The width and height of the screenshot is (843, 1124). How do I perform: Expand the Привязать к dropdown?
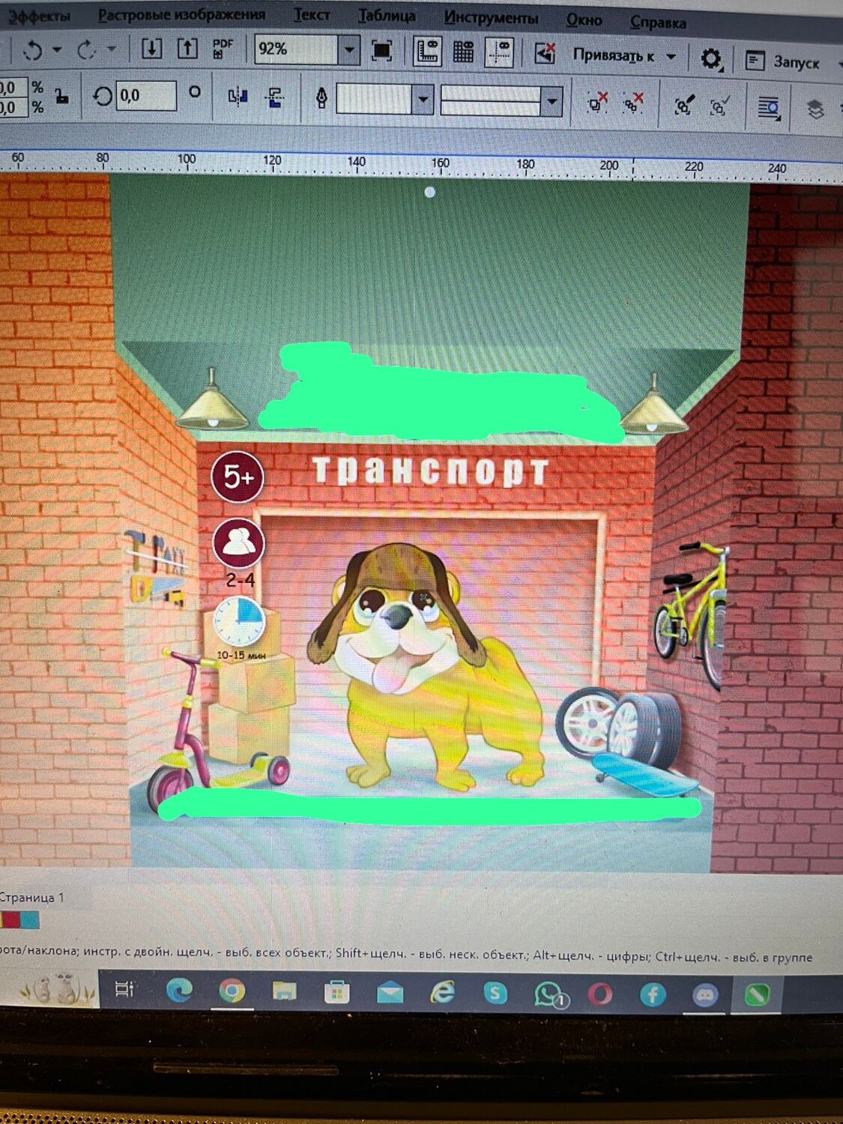point(671,57)
